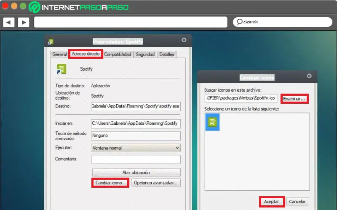Image resolution: width=337 pixels, height=210 pixels.
Task: Open the Compatibilidad tab
Action: coord(118,55)
